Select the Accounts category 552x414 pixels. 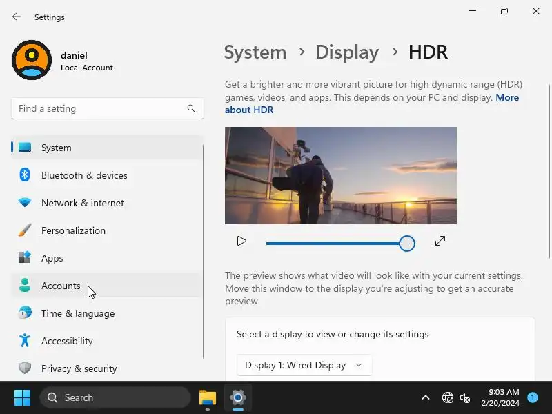click(107, 286)
